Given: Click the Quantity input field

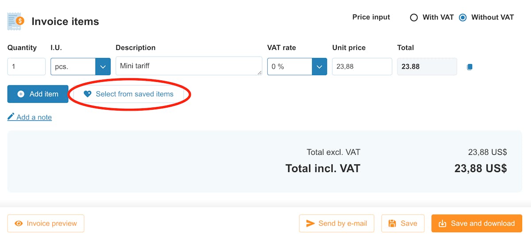Looking at the screenshot, I should [27, 67].
